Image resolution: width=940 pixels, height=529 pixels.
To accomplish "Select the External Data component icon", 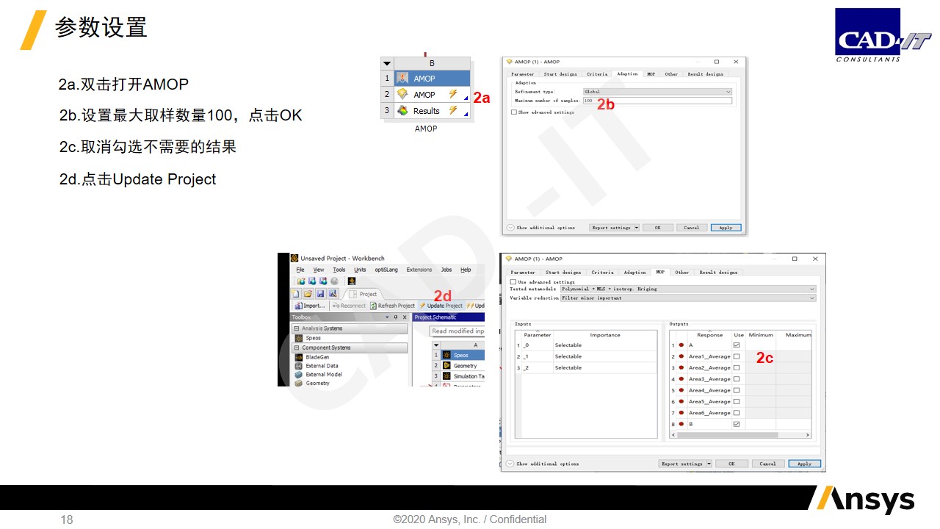I will [x=299, y=366].
